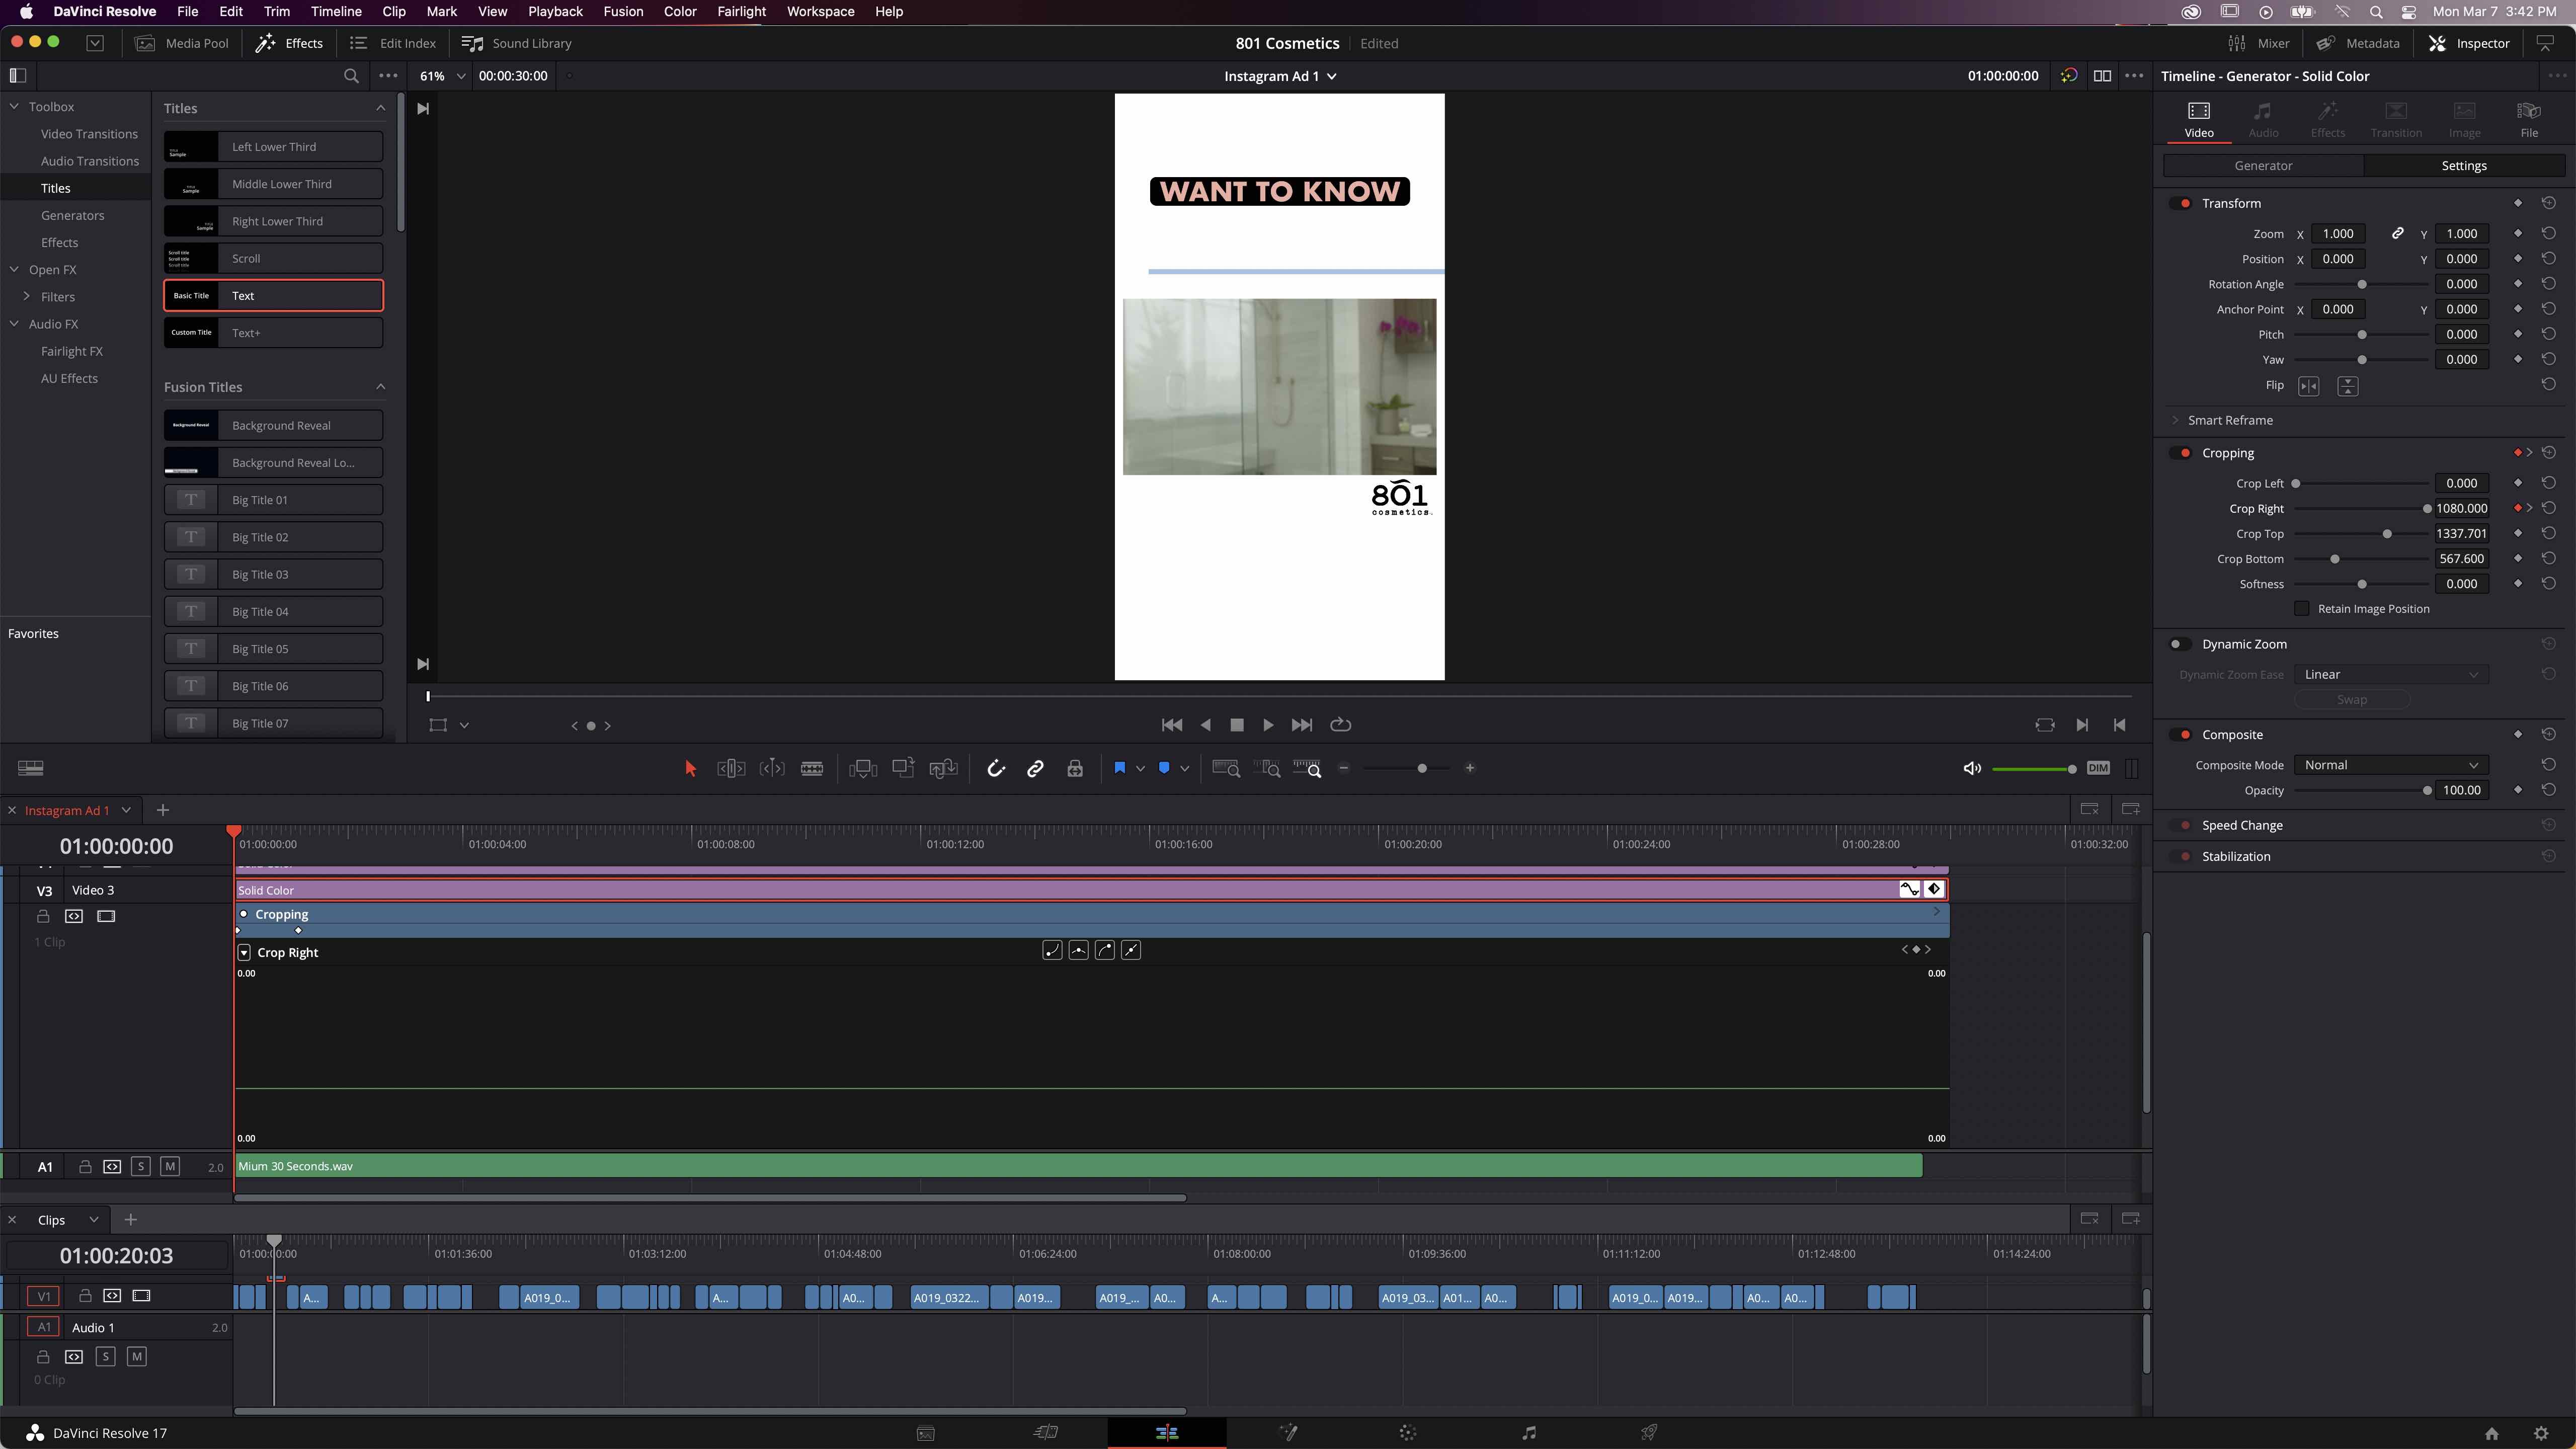The image size is (2576, 1449).
Task: Collapse the Toolbox tree
Action: click(15, 107)
